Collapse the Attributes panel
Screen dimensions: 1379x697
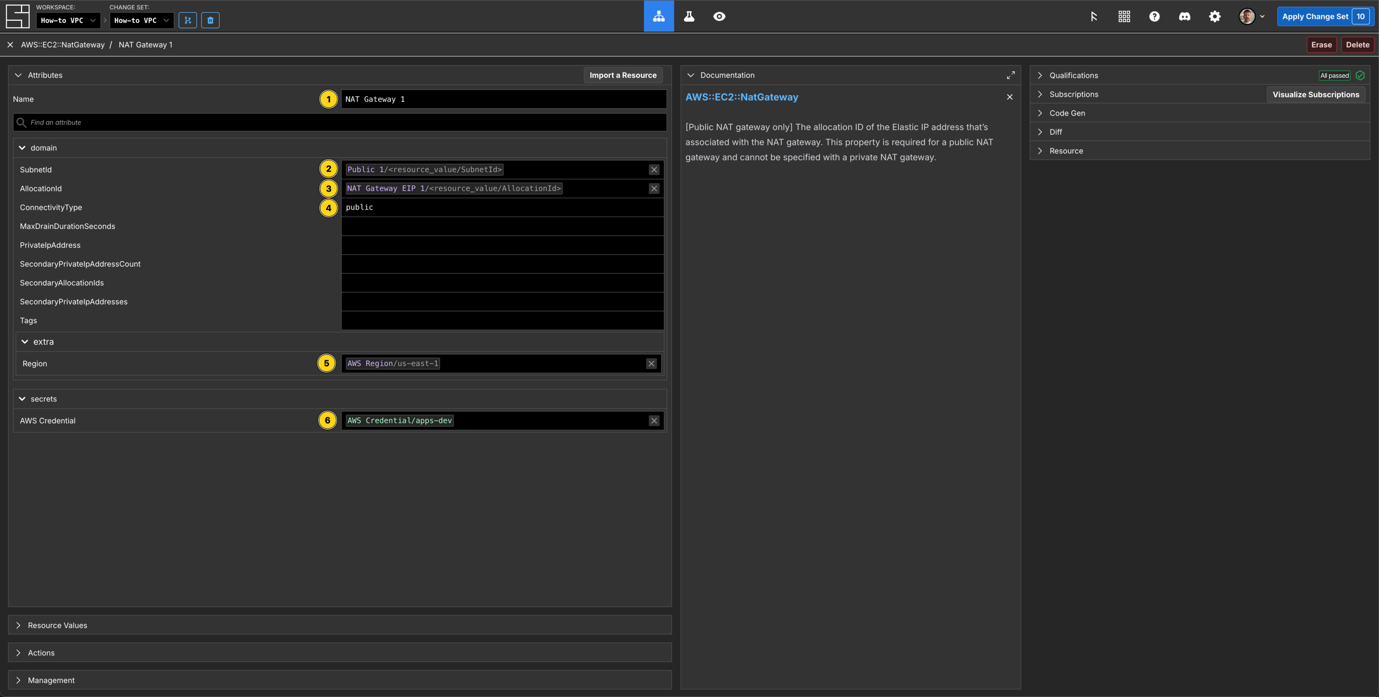pos(18,75)
